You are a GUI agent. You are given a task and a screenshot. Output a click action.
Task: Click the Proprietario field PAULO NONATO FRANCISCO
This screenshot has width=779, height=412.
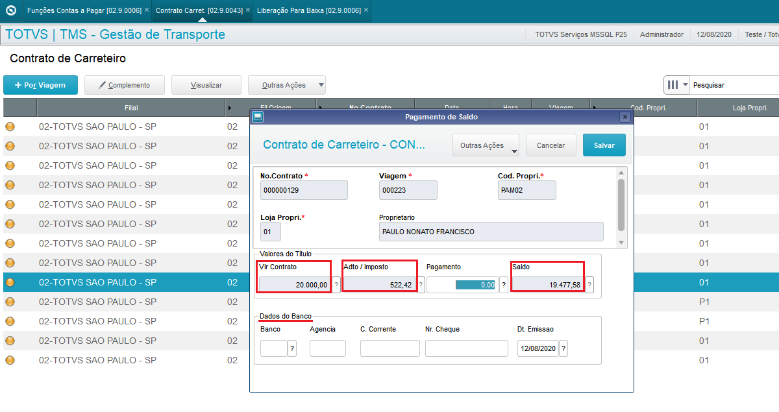point(491,232)
